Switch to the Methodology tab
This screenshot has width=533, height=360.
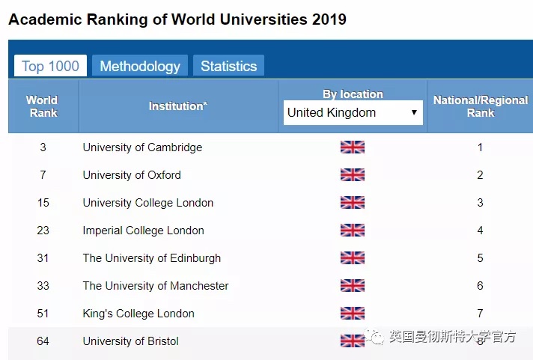pos(140,66)
